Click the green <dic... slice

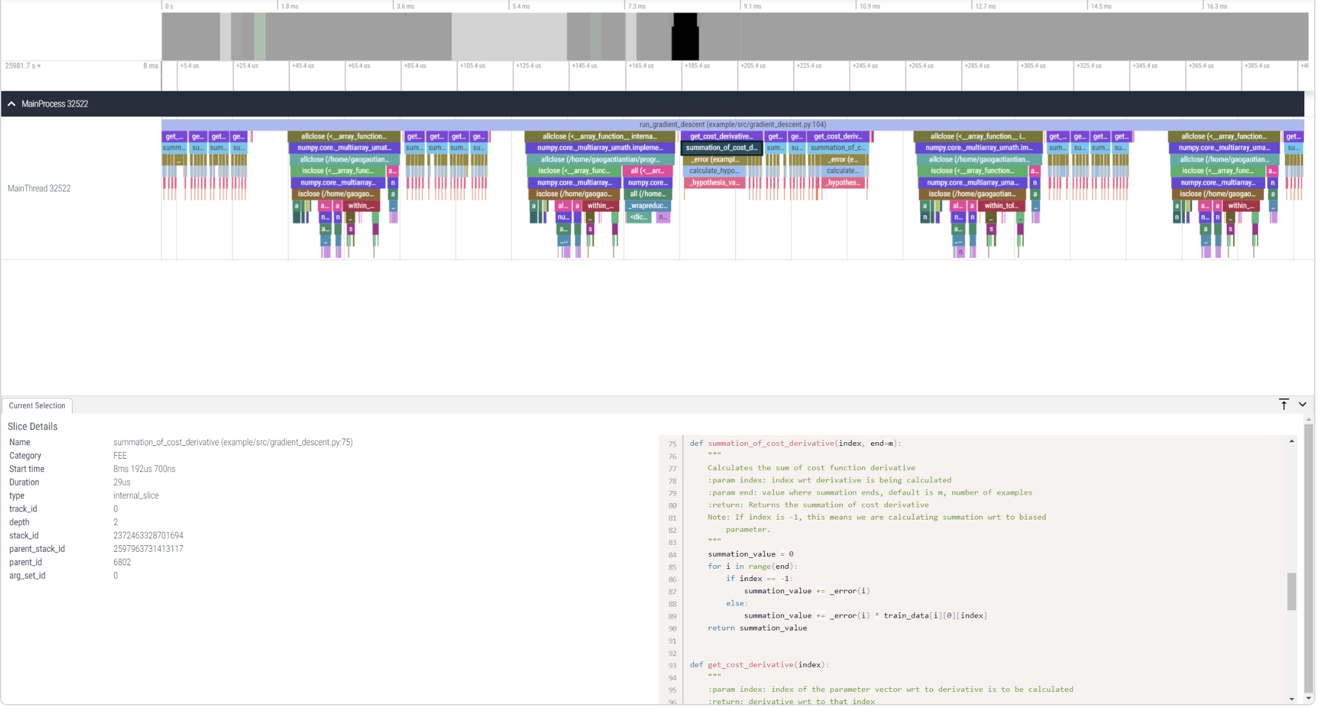(639, 217)
